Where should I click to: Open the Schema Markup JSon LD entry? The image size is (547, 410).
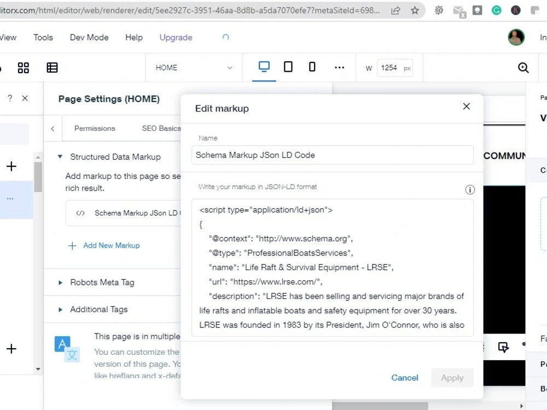[x=124, y=213]
